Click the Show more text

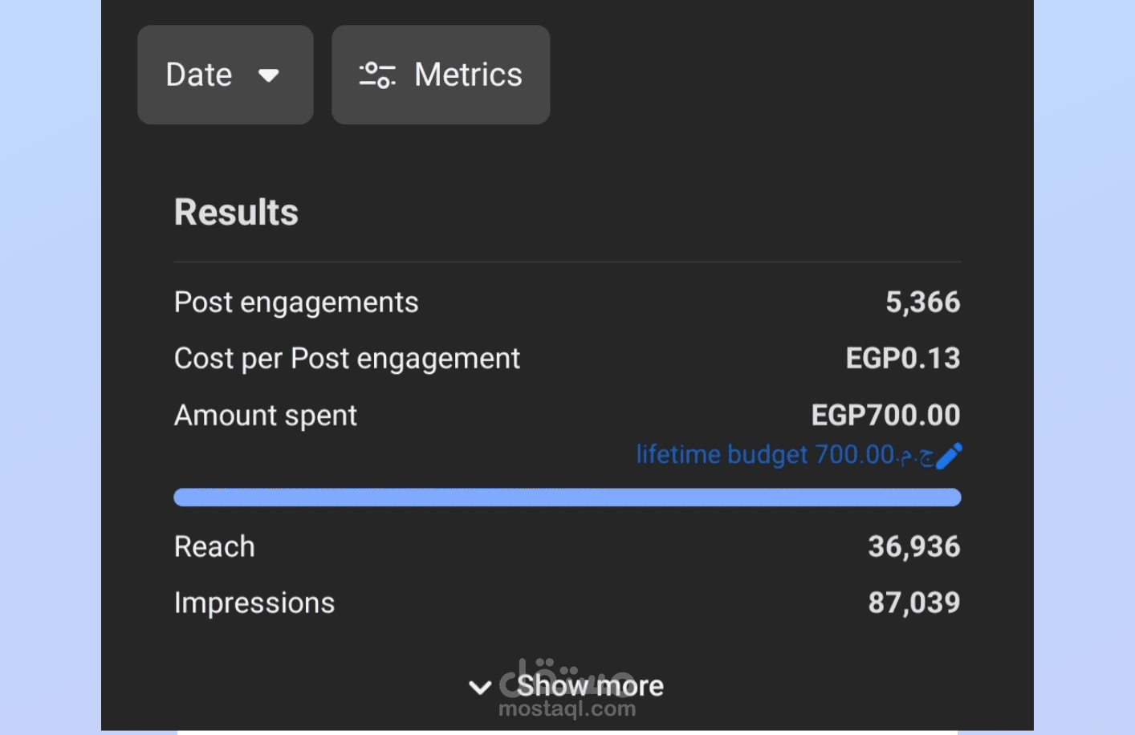pos(590,686)
